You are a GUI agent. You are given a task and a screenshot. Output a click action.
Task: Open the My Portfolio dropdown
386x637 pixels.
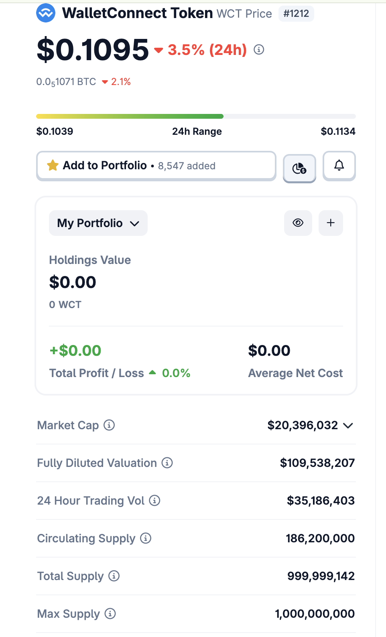(98, 223)
